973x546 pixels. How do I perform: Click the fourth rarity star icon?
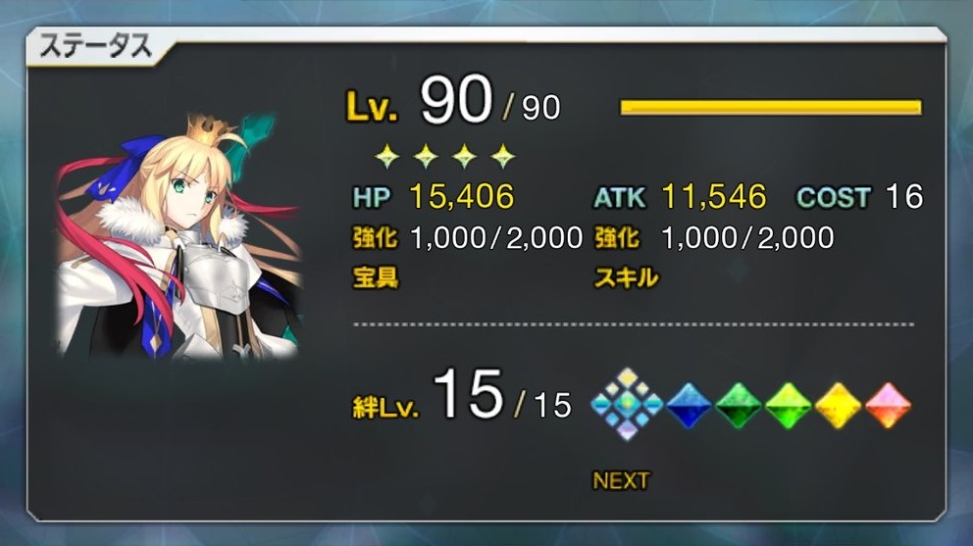coord(502,157)
